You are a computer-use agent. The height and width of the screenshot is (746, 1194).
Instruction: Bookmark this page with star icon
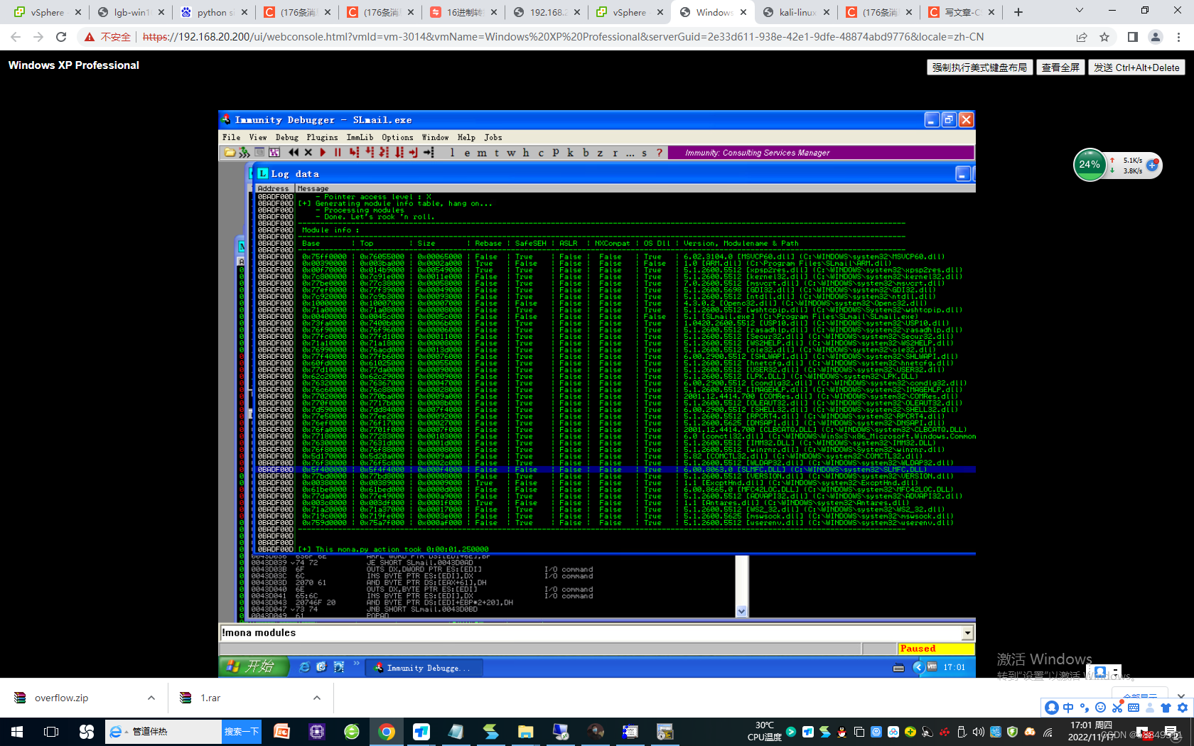pos(1104,37)
